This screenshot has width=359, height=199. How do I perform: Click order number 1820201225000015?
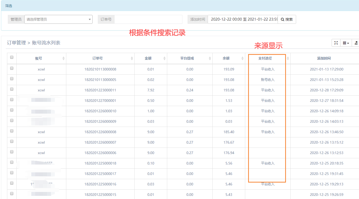tap(100, 195)
